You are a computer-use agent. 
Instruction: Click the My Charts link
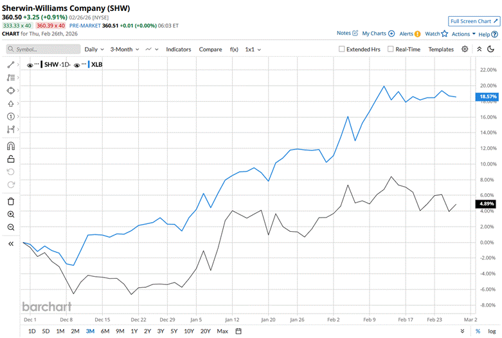click(x=374, y=33)
